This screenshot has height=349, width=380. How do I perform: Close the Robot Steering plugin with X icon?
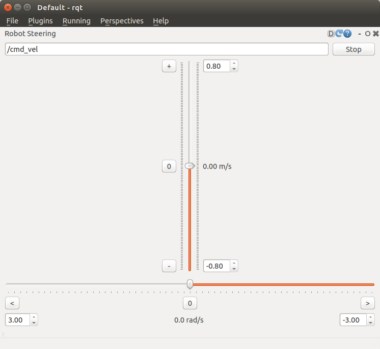coord(376,34)
